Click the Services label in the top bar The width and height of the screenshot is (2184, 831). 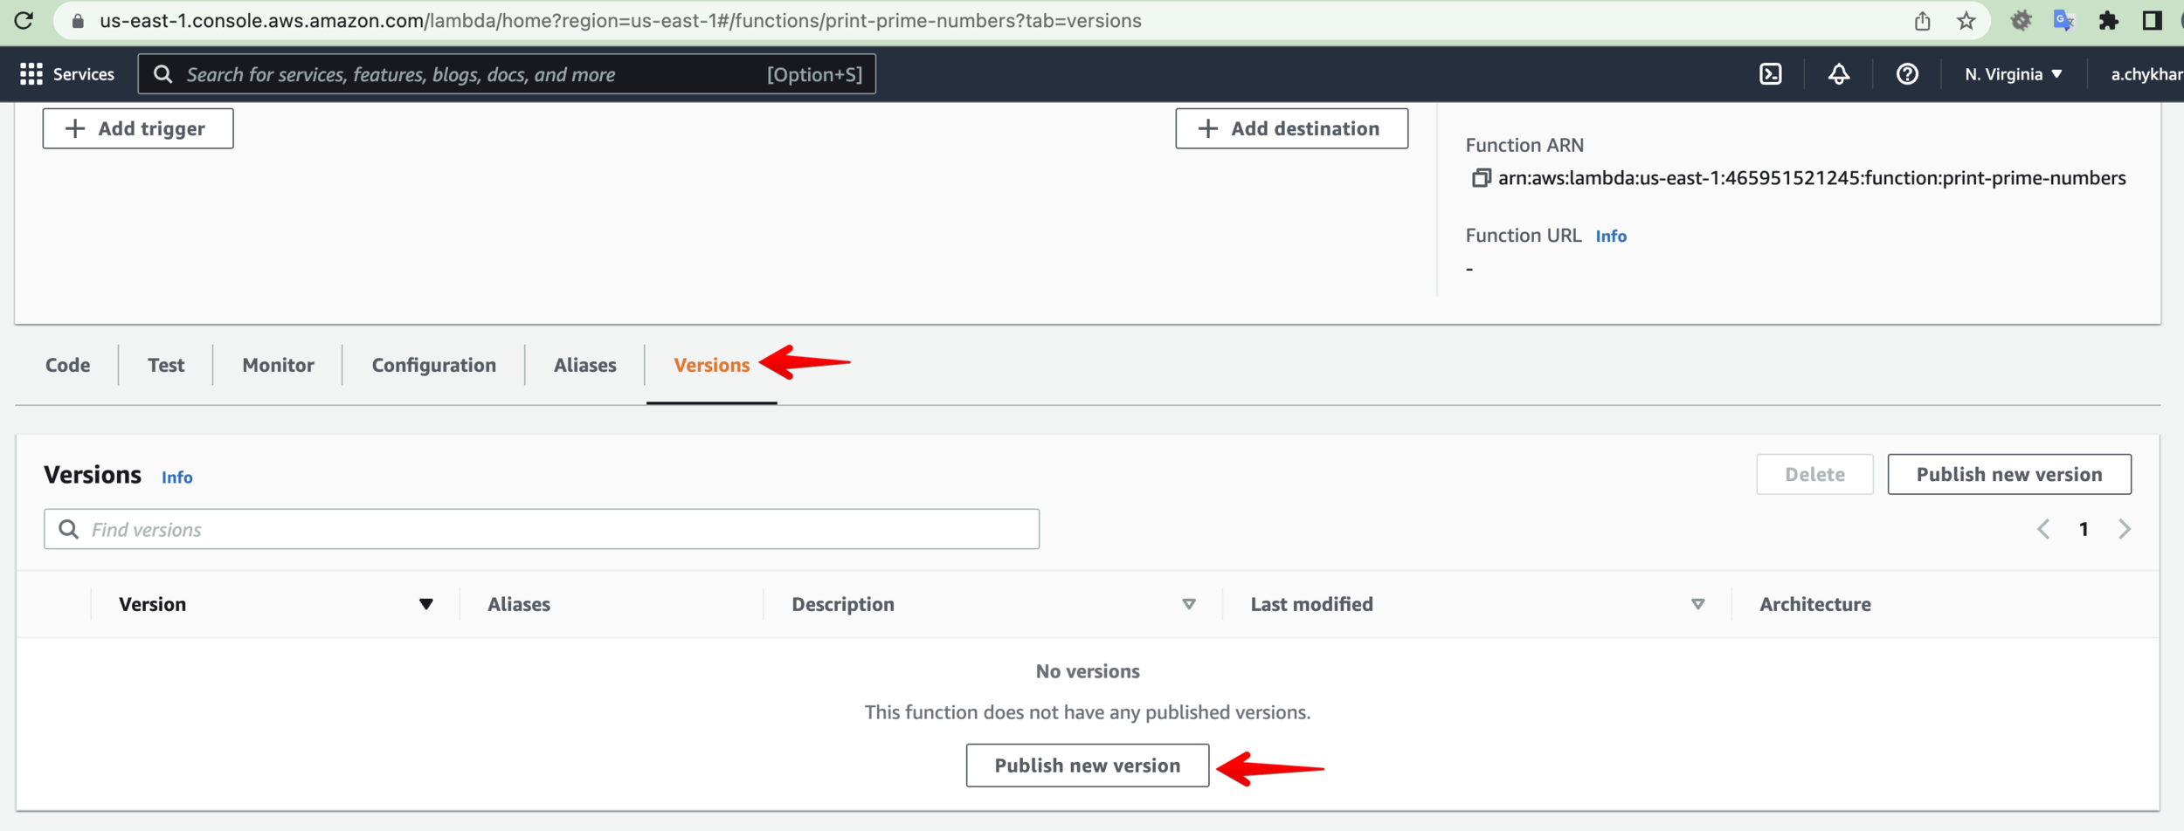[84, 74]
